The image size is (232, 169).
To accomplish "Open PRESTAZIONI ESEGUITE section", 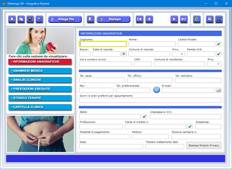I will coord(40,89).
